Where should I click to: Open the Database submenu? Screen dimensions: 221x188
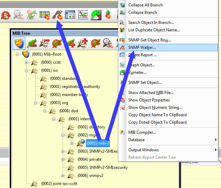click(168, 140)
